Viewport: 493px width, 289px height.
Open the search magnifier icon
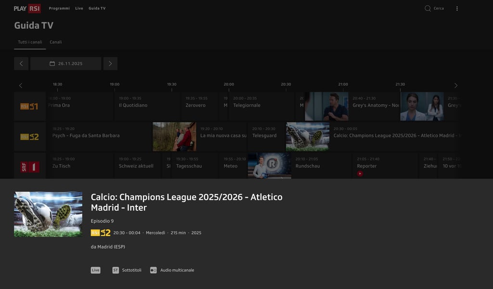[428, 9]
